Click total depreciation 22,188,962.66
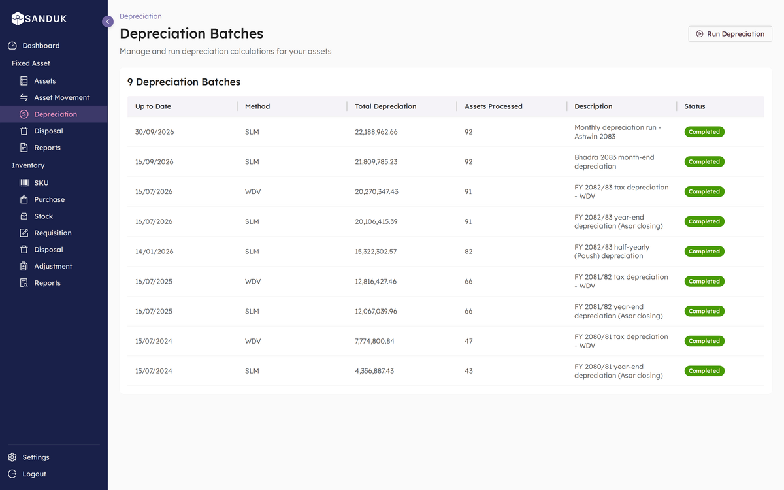784x490 pixels. pyautogui.click(x=376, y=132)
